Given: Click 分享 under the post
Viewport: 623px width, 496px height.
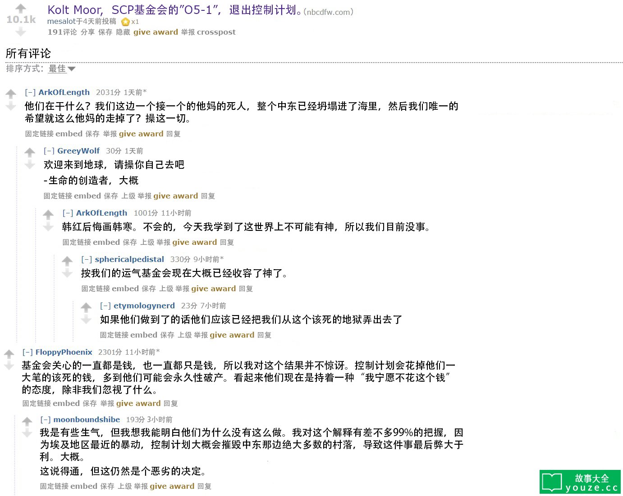Looking at the screenshot, I should pos(87,32).
